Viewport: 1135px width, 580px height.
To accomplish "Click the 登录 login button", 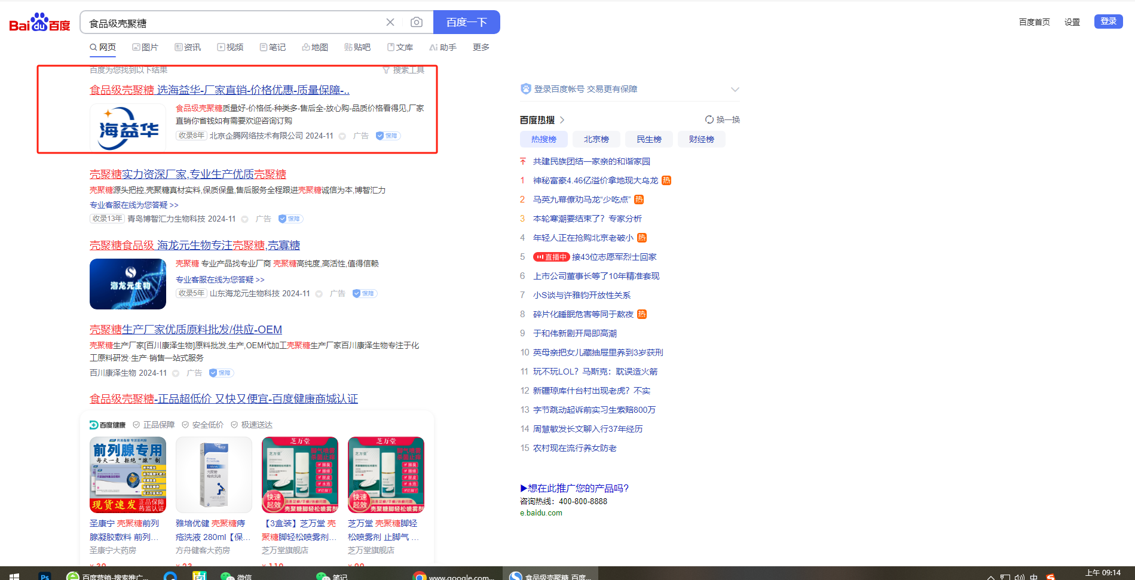I will (x=1108, y=22).
